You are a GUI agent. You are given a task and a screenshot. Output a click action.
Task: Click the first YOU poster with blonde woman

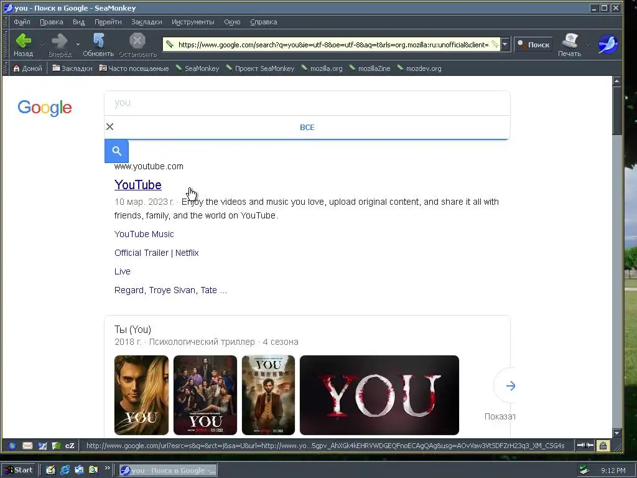click(x=141, y=395)
